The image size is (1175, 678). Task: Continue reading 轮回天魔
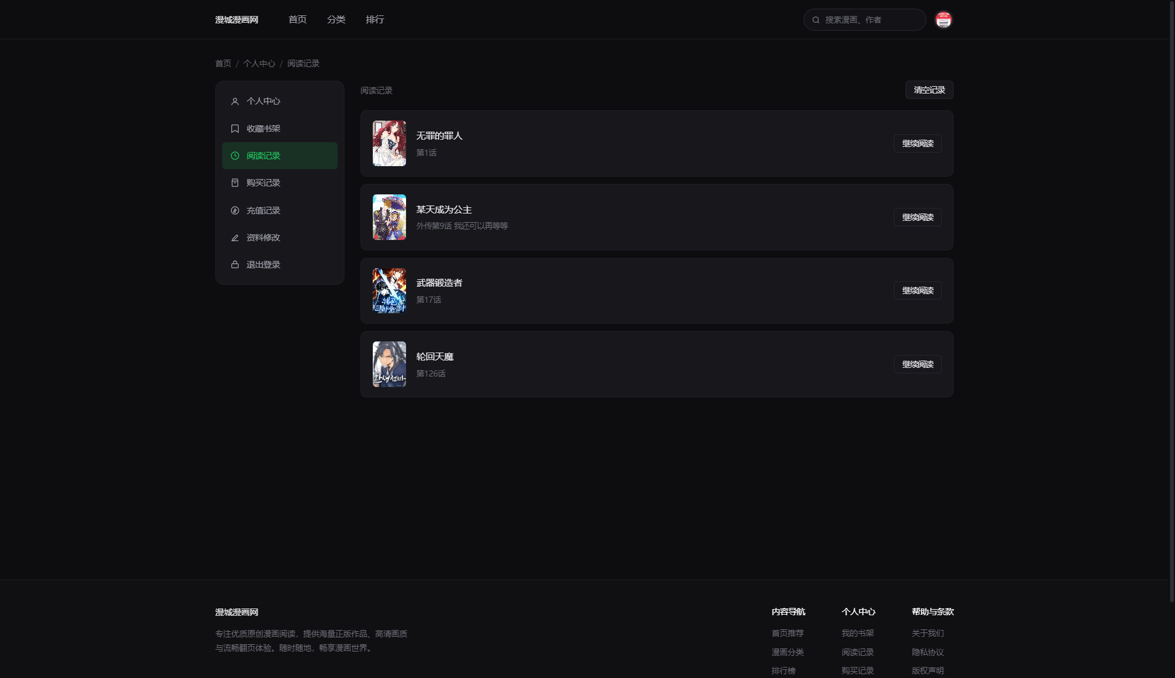click(x=917, y=364)
